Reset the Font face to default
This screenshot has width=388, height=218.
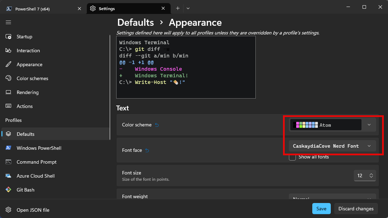pos(147,150)
